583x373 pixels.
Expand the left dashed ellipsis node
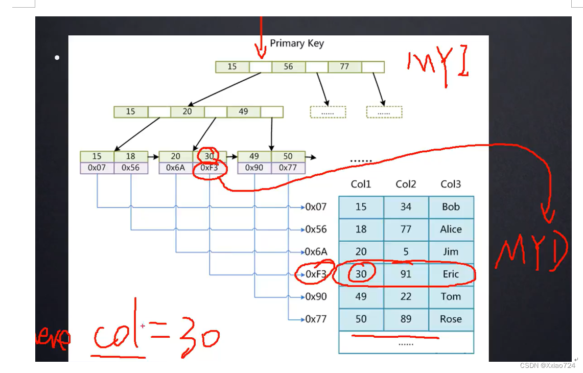point(328,112)
